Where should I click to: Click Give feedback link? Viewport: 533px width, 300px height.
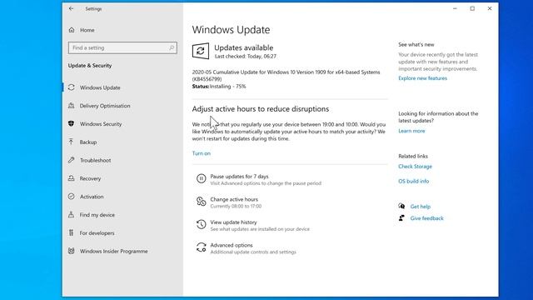(x=426, y=218)
